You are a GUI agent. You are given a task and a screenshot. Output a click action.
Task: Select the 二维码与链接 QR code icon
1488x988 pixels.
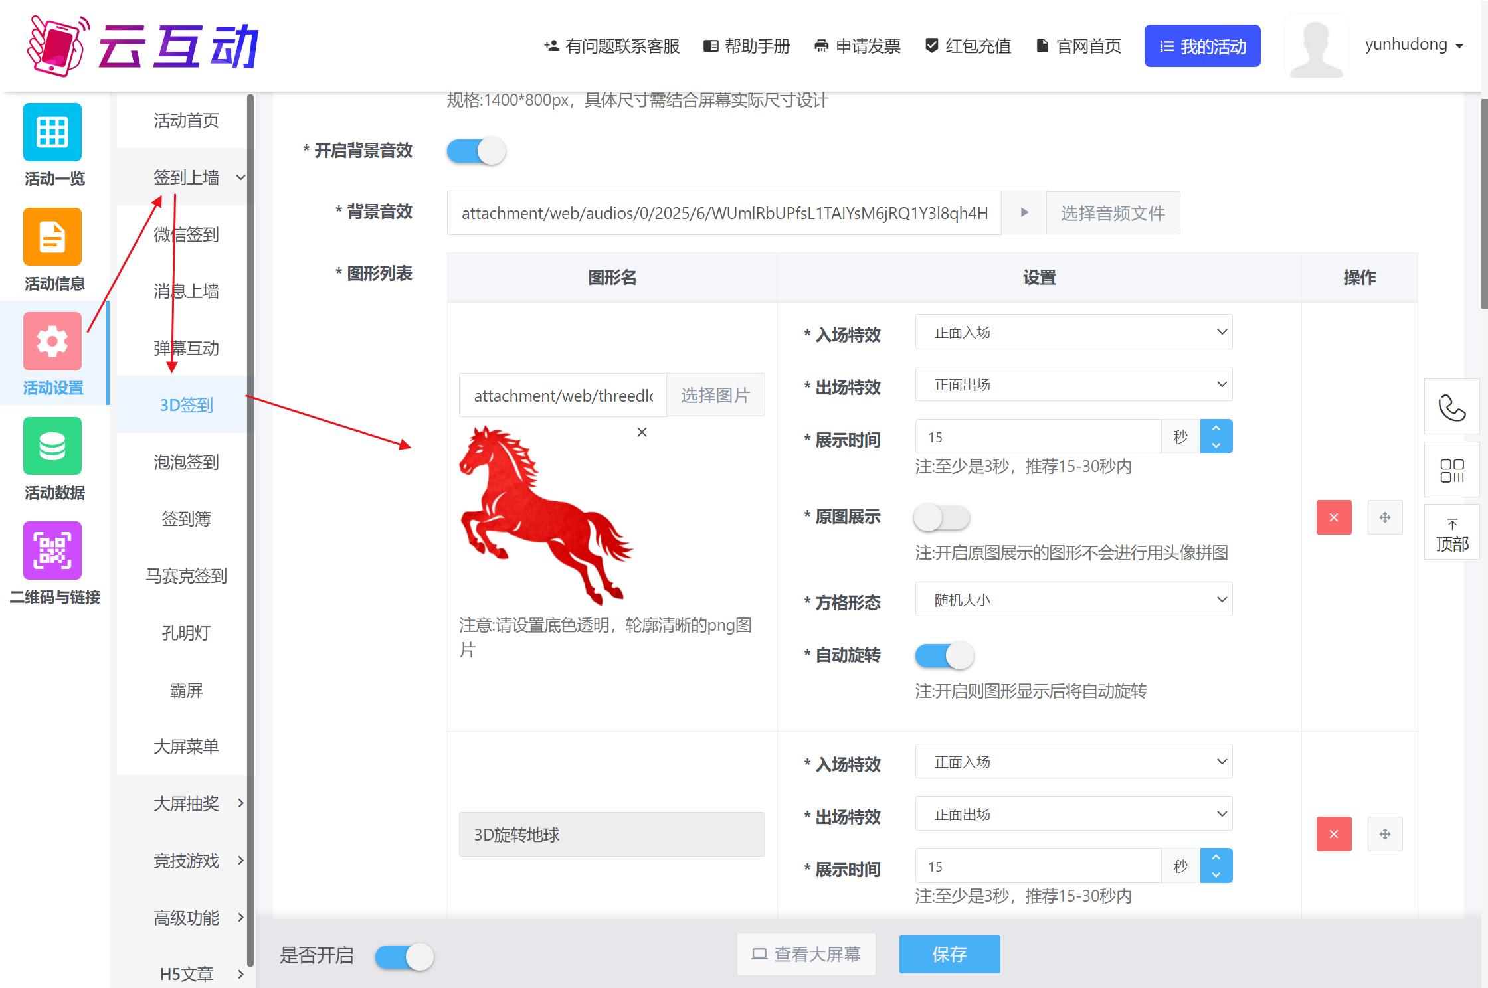[52, 550]
